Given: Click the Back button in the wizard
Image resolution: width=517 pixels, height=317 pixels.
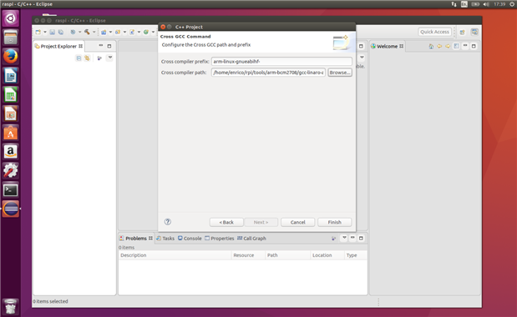Looking at the screenshot, I should pyautogui.click(x=226, y=222).
